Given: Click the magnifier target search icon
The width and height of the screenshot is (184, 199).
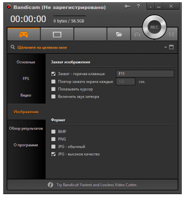Looking at the screenshot, I should tap(13, 47).
